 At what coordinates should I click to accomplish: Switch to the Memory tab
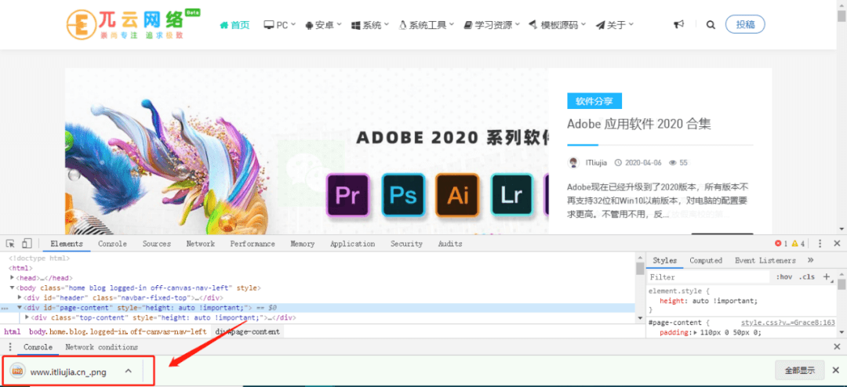pos(303,244)
